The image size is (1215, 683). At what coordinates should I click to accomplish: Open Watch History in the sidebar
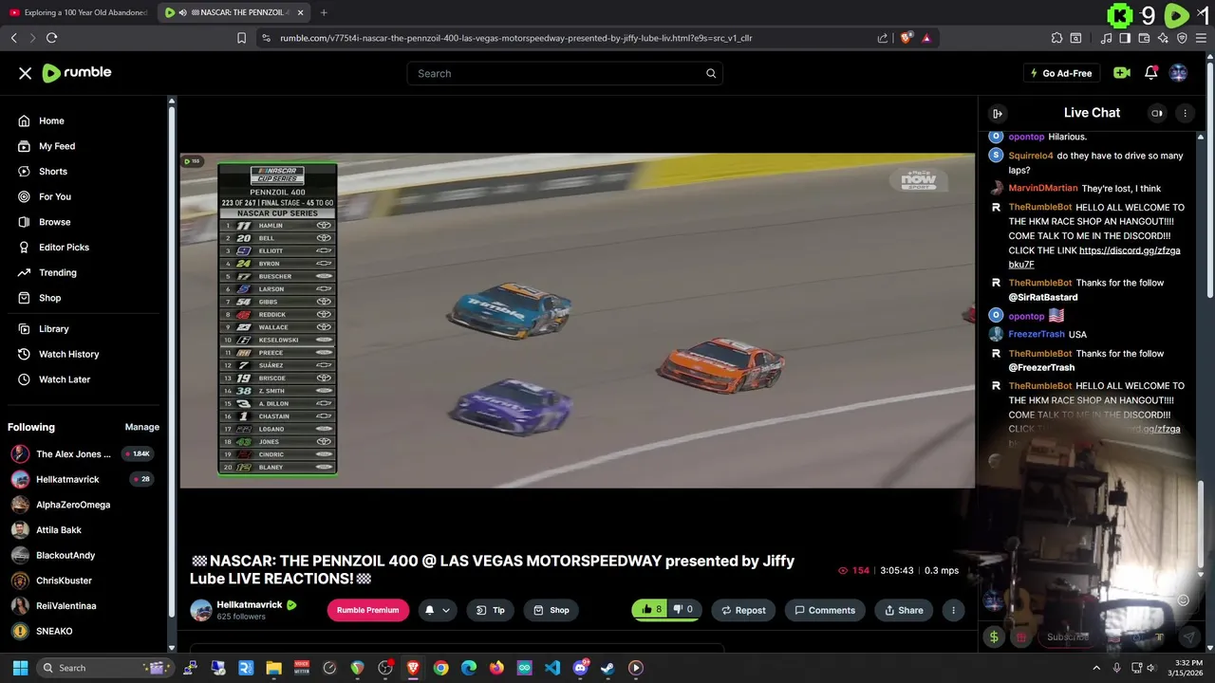68,354
